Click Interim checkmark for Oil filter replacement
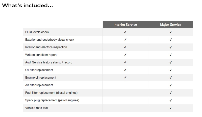 click(x=125, y=70)
